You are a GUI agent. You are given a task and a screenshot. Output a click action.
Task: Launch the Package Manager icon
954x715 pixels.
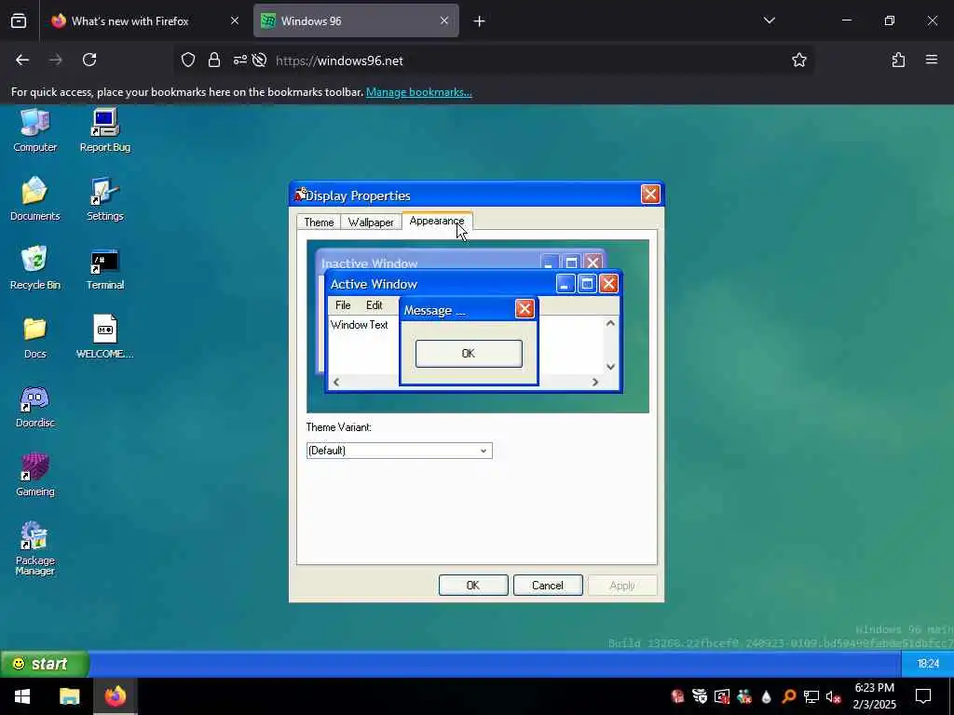pos(34,547)
